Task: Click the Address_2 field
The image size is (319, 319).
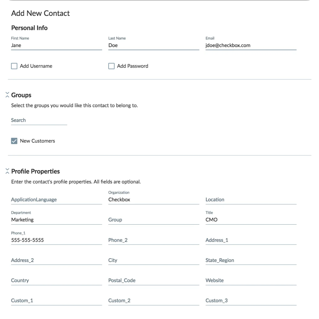Action: pos(56,260)
